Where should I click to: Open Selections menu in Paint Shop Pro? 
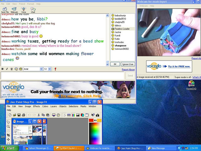[73, 106]
